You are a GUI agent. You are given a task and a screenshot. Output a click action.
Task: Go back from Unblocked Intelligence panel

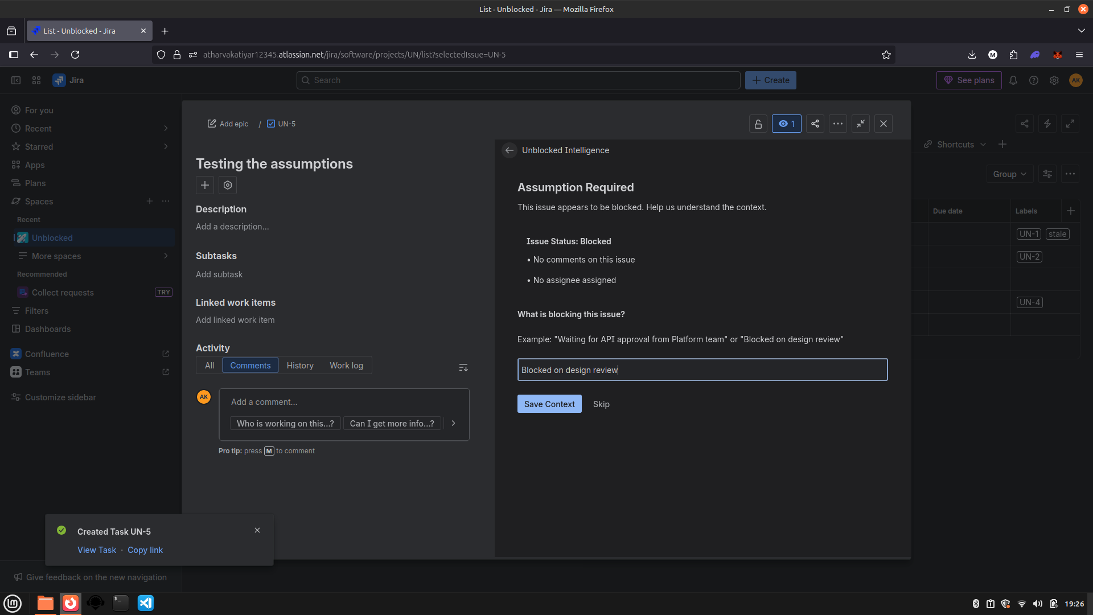point(509,150)
